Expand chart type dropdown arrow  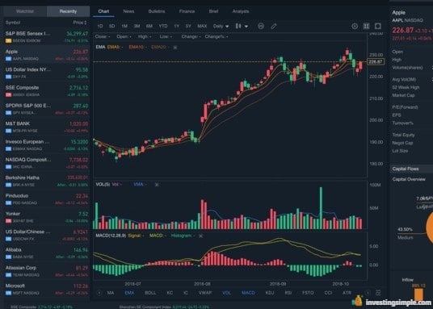(x=246, y=27)
